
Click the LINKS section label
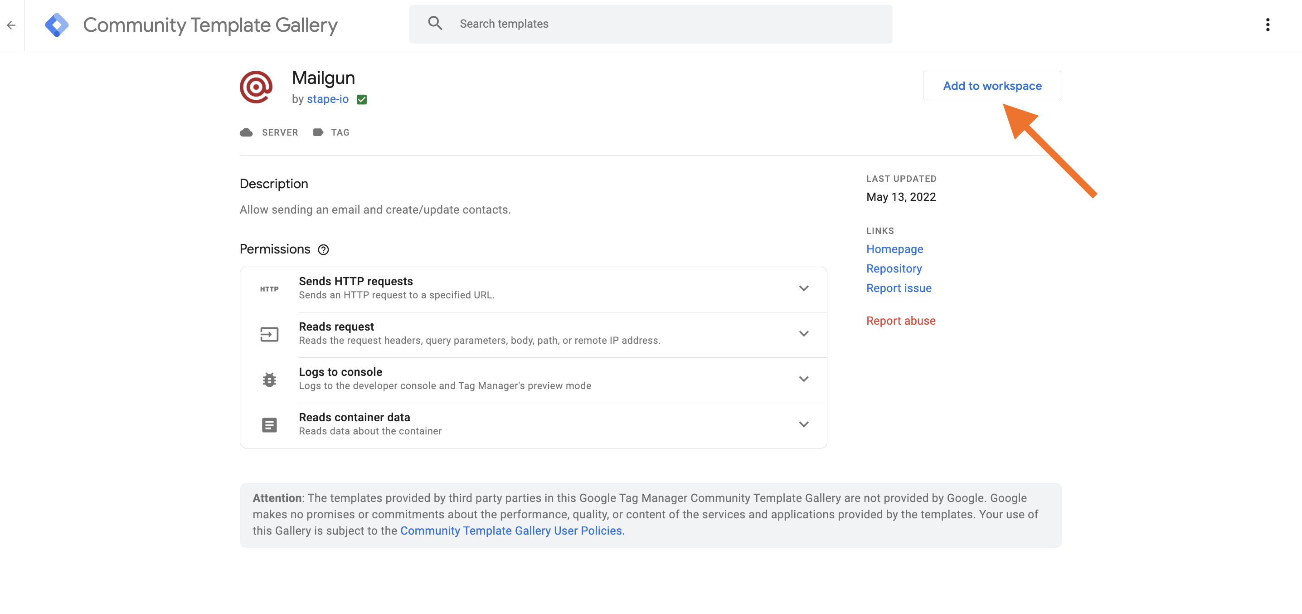pyautogui.click(x=879, y=231)
